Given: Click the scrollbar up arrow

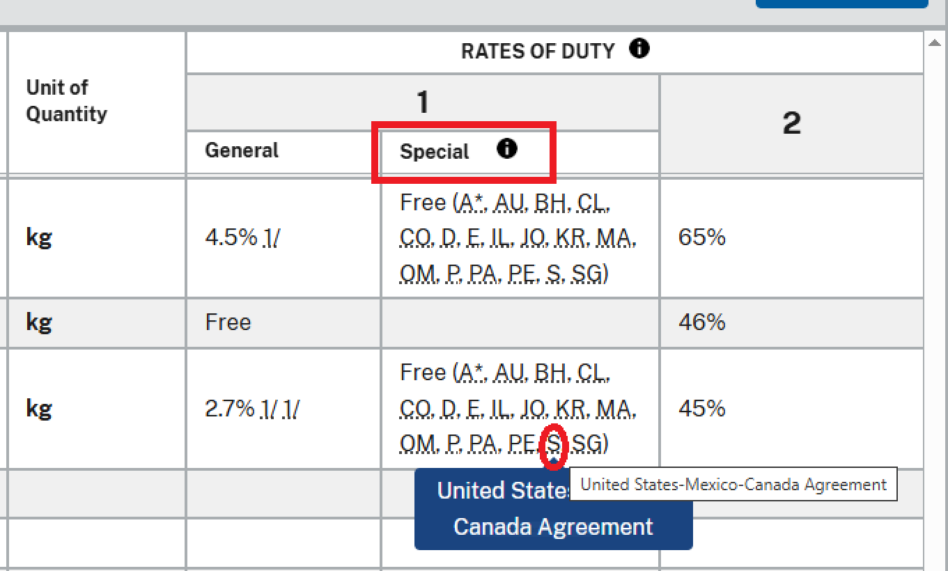Looking at the screenshot, I should tap(935, 43).
